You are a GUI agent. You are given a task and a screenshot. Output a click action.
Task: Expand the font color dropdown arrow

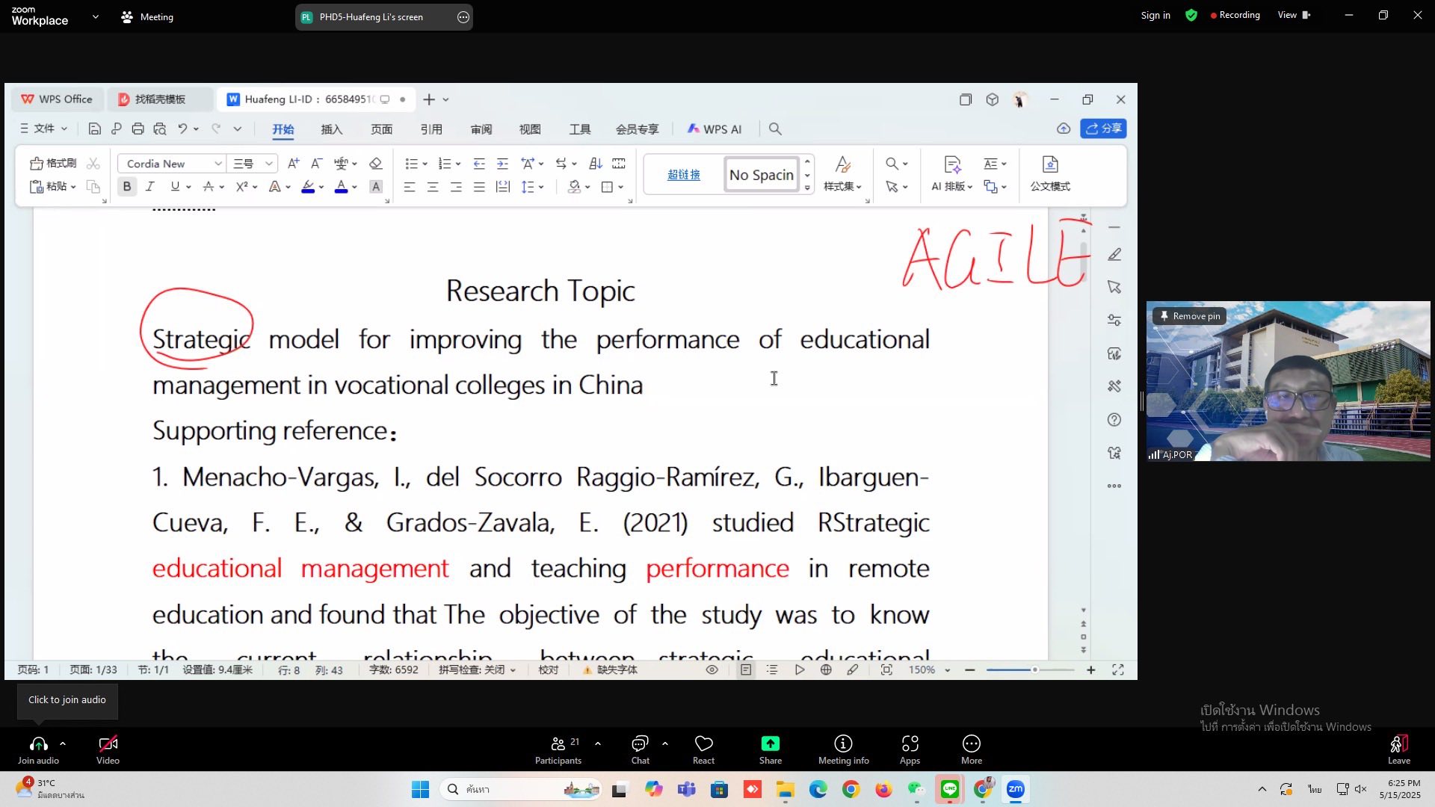354,187
